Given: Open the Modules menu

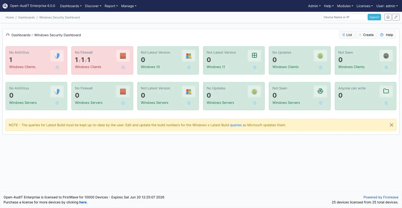Looking at the screenshot, I should point(345,6).
